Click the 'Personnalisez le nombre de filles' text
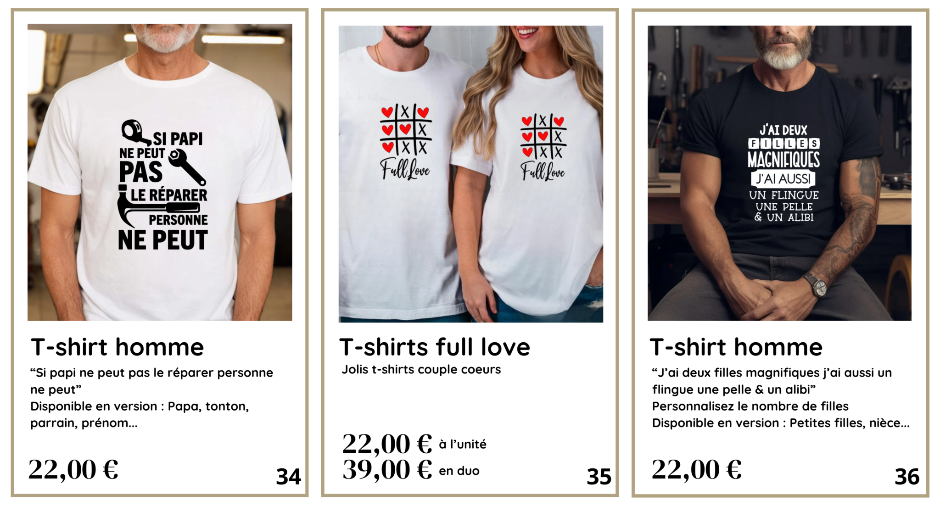 pos(750,406)
